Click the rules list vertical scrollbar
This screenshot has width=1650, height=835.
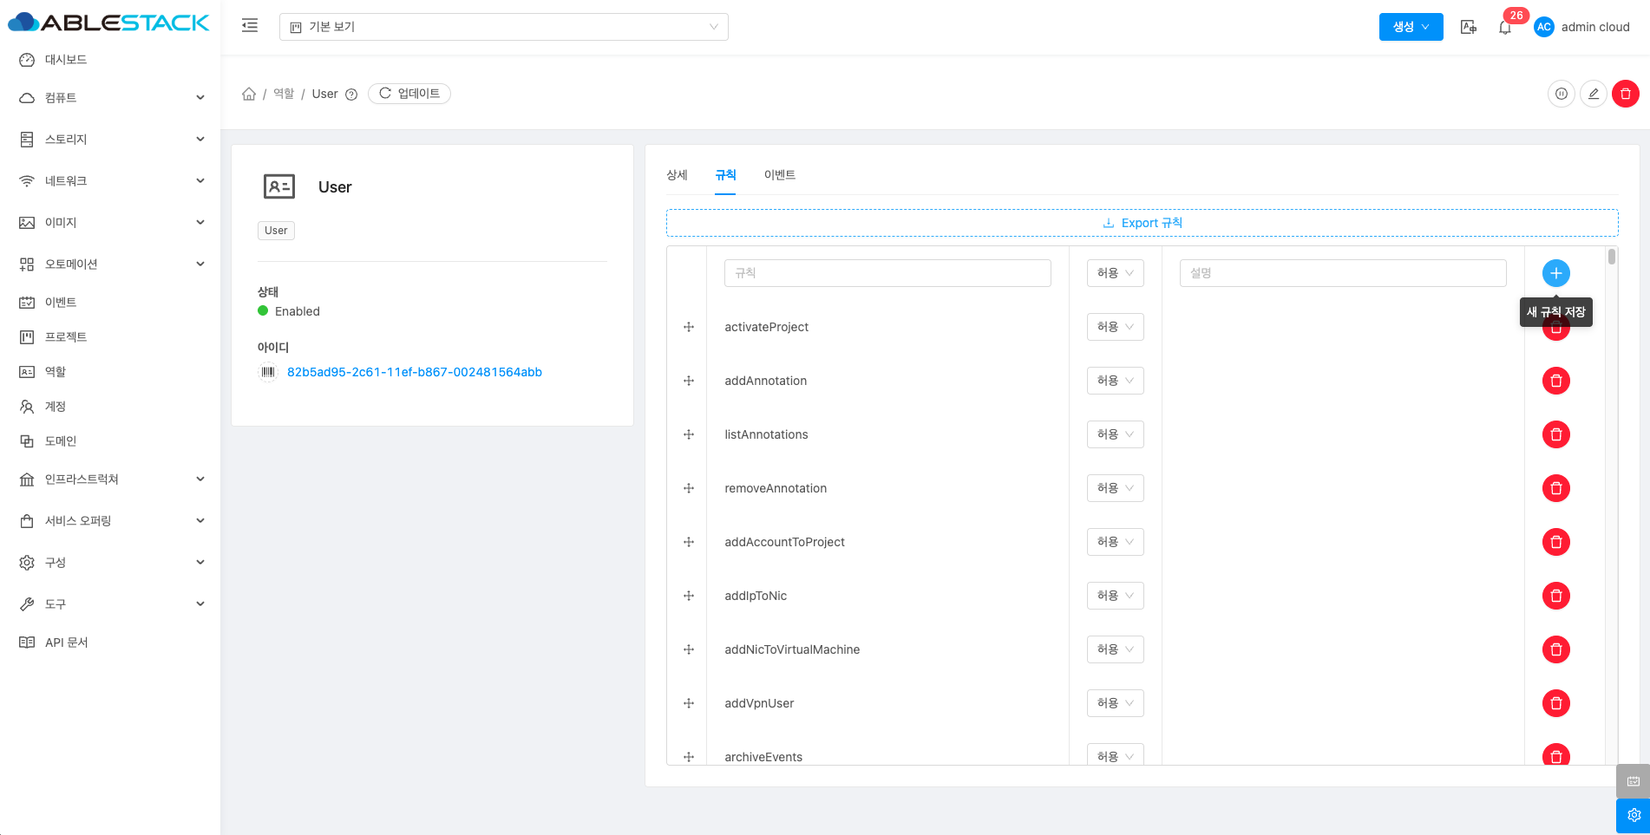1611,258
